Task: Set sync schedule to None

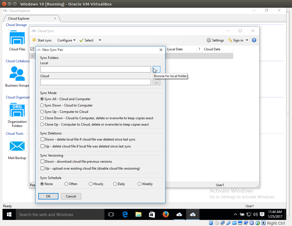Action: (42, 184)
